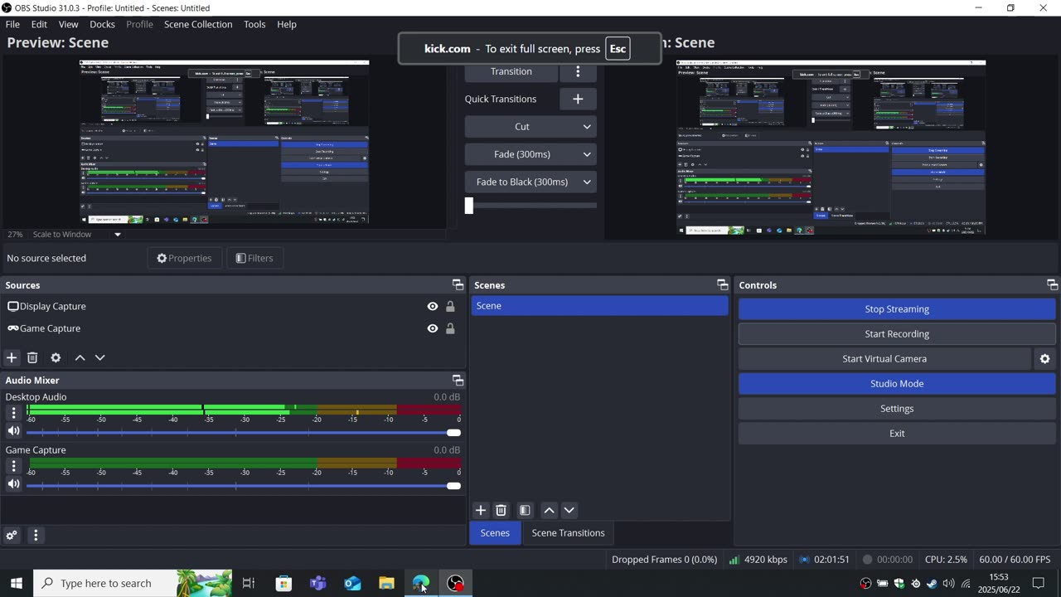Open the Edit menu

click(39, 24)
